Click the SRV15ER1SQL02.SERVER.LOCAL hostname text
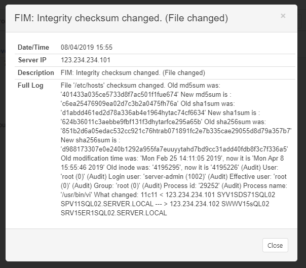 point(114,213)
